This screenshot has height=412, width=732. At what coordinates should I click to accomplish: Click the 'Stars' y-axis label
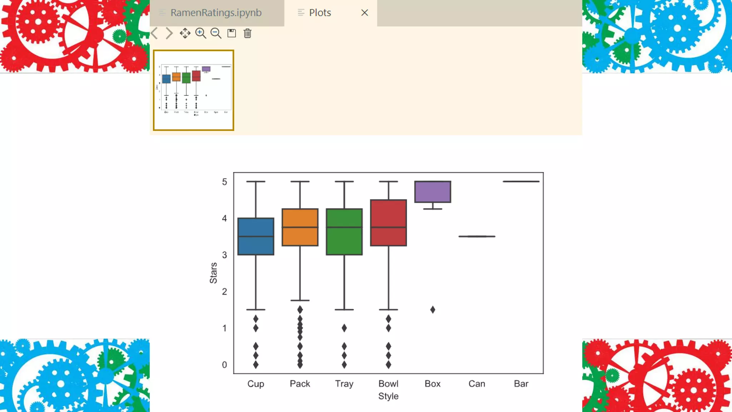[213, 273]
